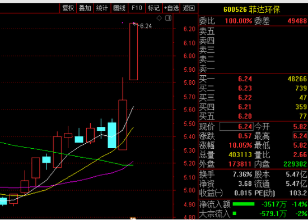Click the 内盘 229302 value
Screen dimensions: 308x220
click(295, 164)
